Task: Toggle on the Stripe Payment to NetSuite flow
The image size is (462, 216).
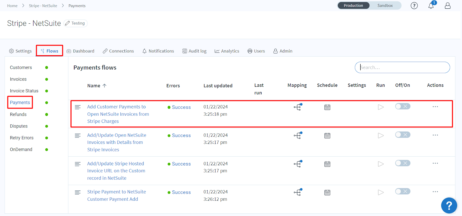Action: click(x=403, y=191)
